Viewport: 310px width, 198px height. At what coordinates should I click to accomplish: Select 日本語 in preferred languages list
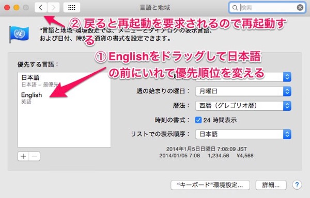click(64, 81)
